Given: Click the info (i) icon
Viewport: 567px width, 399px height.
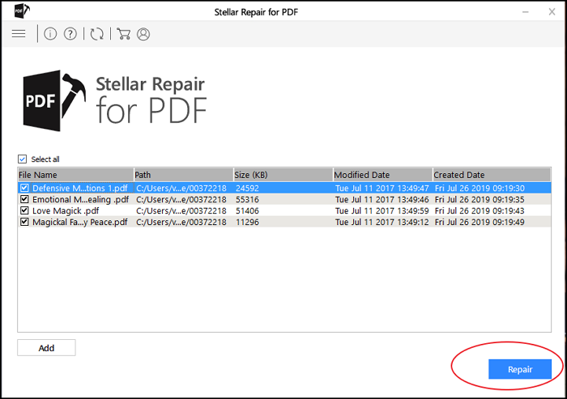Looking at the screenshot, I should tap(50, 34).
